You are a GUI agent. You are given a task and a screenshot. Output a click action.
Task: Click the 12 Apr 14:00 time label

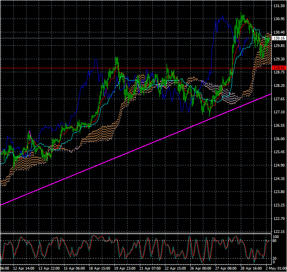(24, 268)
